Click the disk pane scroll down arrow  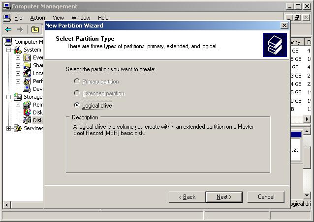pos(307,195)
